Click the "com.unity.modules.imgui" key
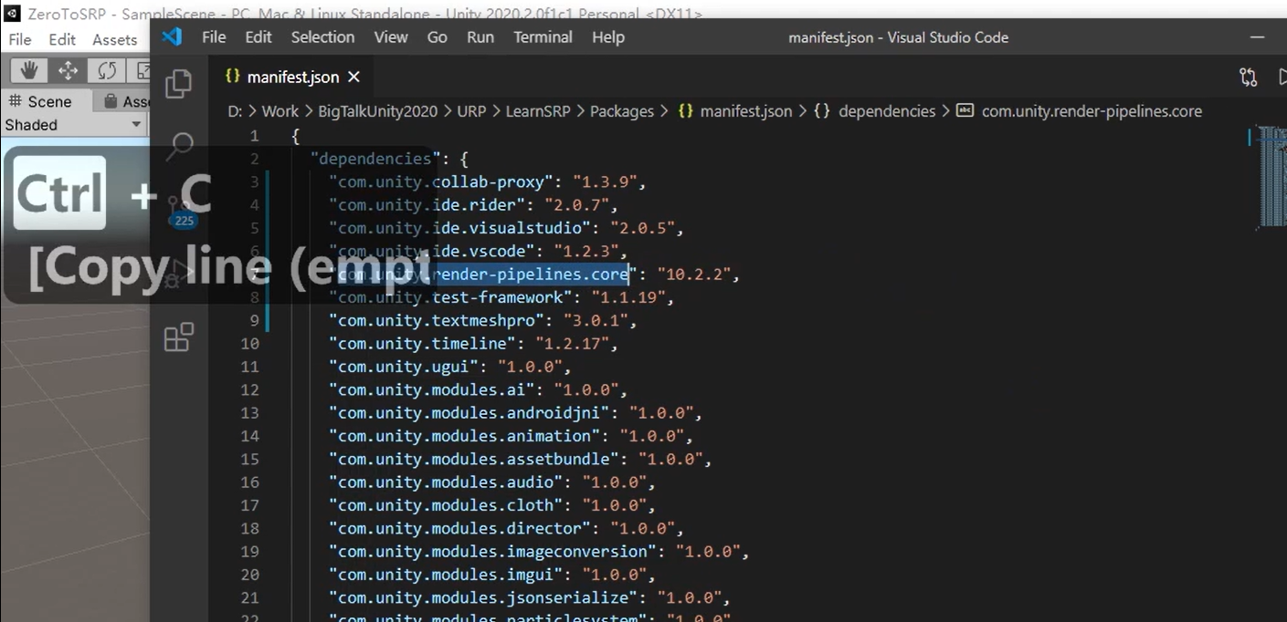The height and width of the screenshot is (622, 1287). tap(446, 575)
